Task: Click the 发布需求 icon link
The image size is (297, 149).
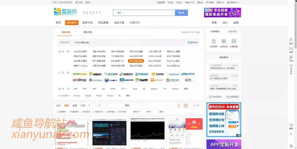Action: (x=215, y=97)
